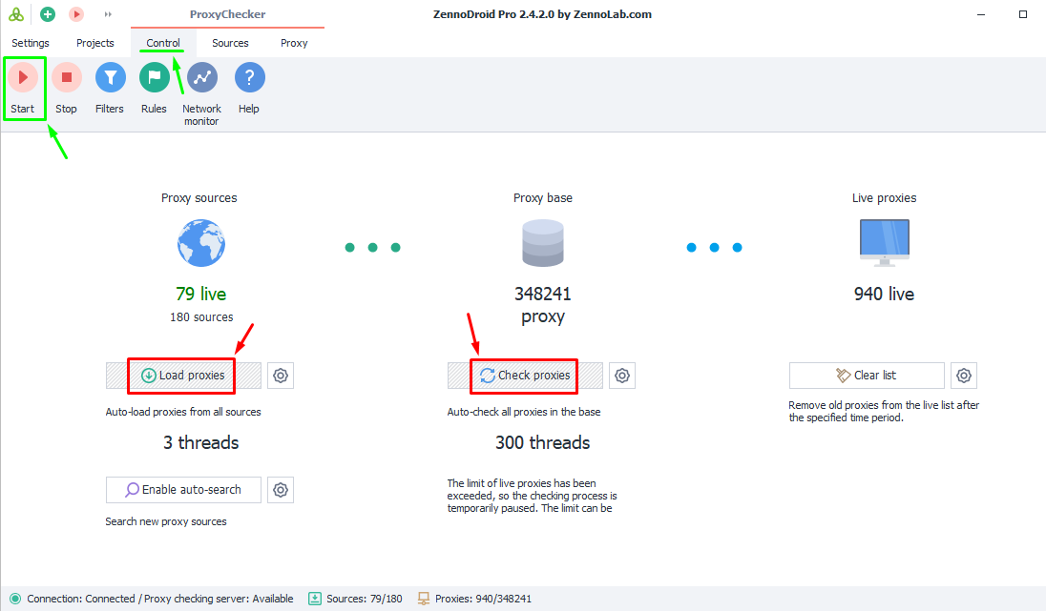Viewport: 1046px width, 611px height.
Task: Open gear settings next to Load proxies
Action: 281,376
